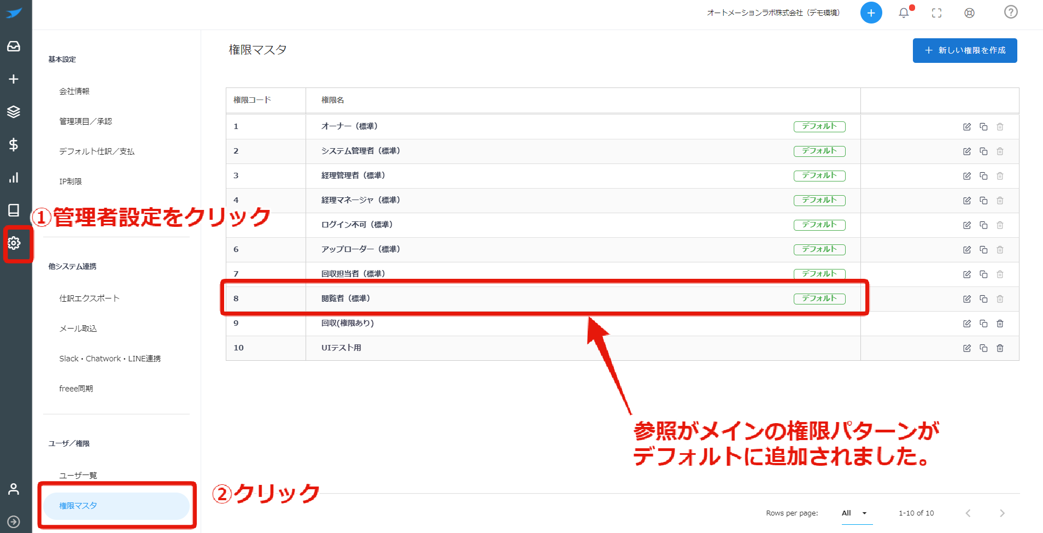The width and height of the screenshot is (1043, 533).
Task: Open the book icon in left sidebar
Action: (14, 210)
